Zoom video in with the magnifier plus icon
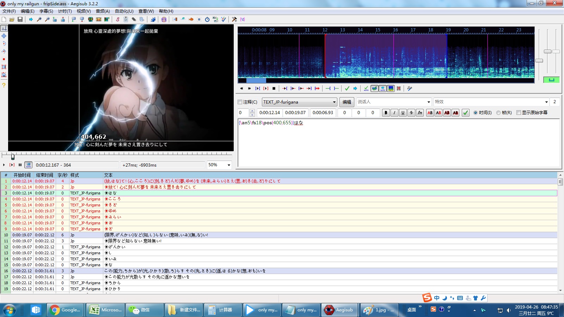 [x=39, y=19]
